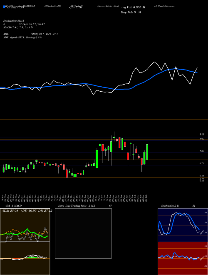Click 'Day Vol: 0 M' text
208x275 pixels.
pyautogui.click(x=131, y=12)
